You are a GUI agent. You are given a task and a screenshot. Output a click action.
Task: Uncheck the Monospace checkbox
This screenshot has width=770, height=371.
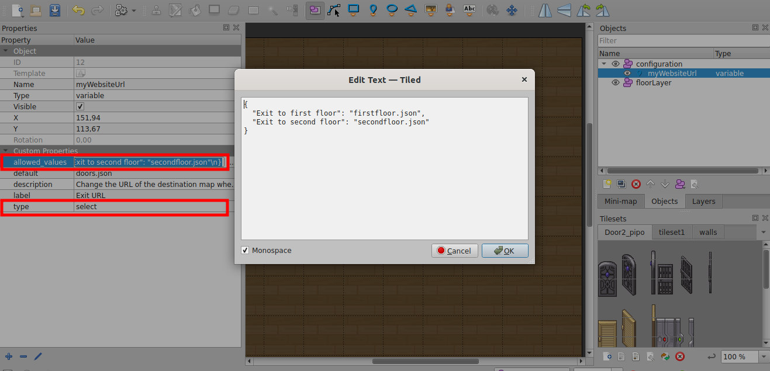(246, 250)
